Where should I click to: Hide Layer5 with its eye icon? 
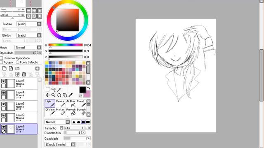pyautogui.click(x=3, y=81)
